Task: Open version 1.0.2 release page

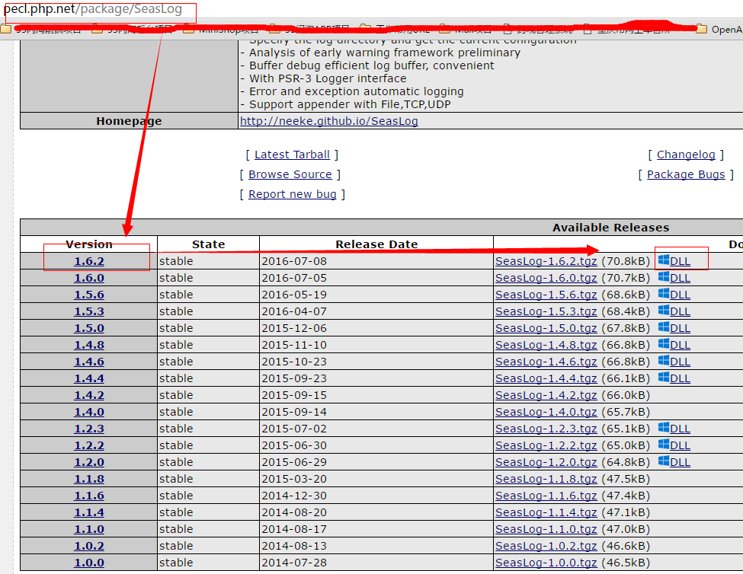Action: pyautogui.click(x=89, y=546)
